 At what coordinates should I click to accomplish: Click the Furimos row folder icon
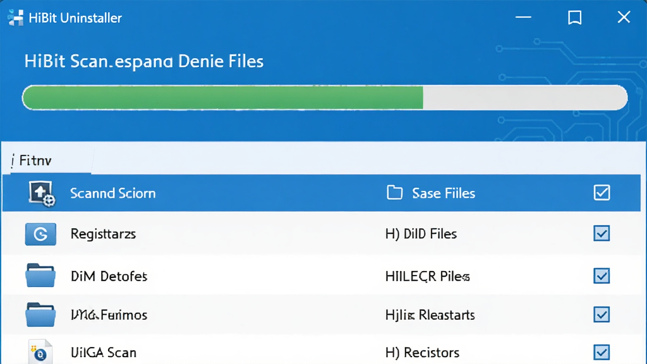[40, 315]
